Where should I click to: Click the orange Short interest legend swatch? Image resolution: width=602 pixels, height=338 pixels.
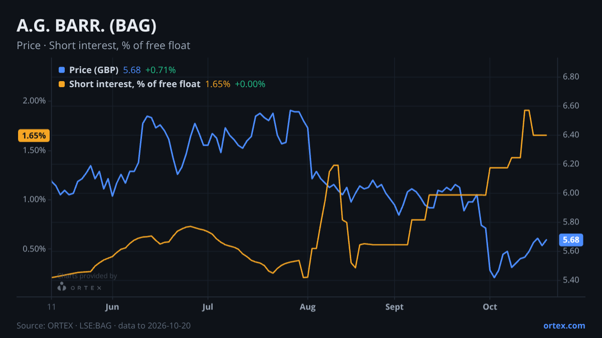click(62, 84)
